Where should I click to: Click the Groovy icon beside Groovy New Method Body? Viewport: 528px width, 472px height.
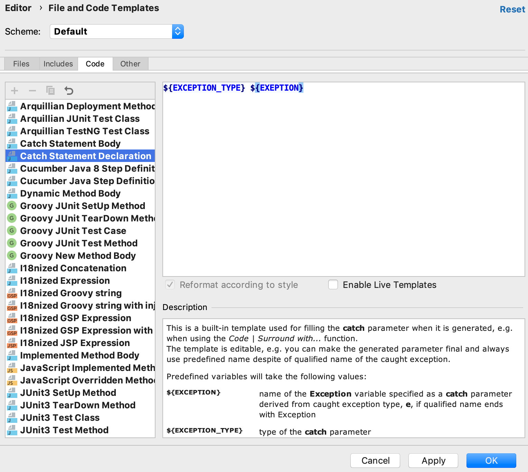[x=11, y=255]
